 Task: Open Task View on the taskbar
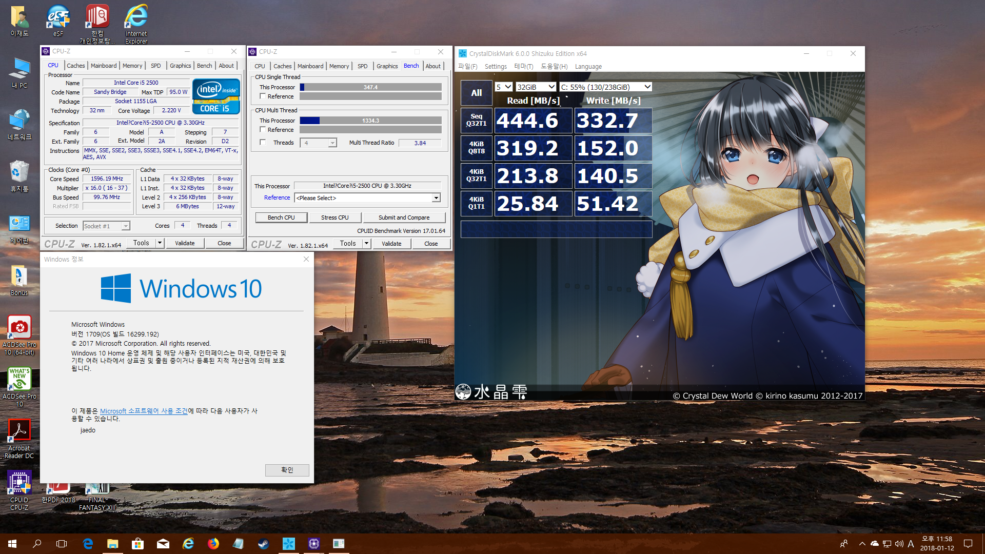(62, 544)
